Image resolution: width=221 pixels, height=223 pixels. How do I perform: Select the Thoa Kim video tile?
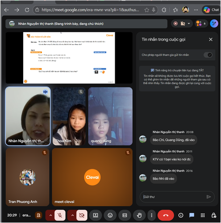(69, 116)
